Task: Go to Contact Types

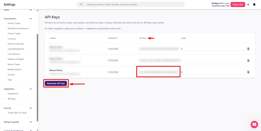Action: [14, 33]
